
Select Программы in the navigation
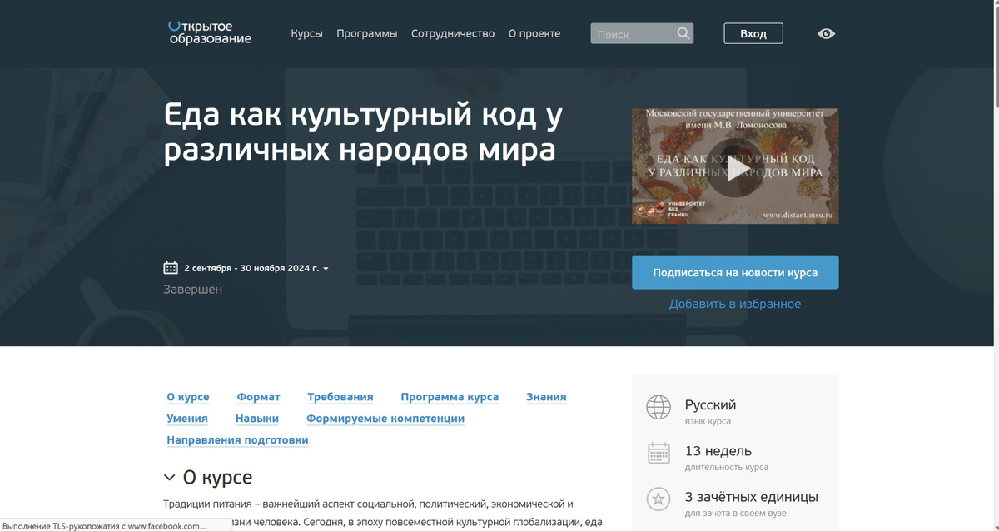click(x=366, y=33)
